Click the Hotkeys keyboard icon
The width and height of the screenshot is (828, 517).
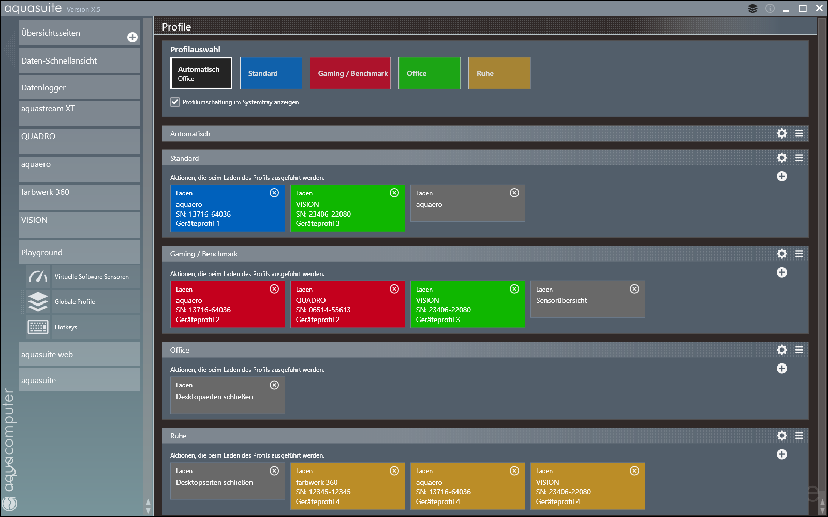(38, 327)
